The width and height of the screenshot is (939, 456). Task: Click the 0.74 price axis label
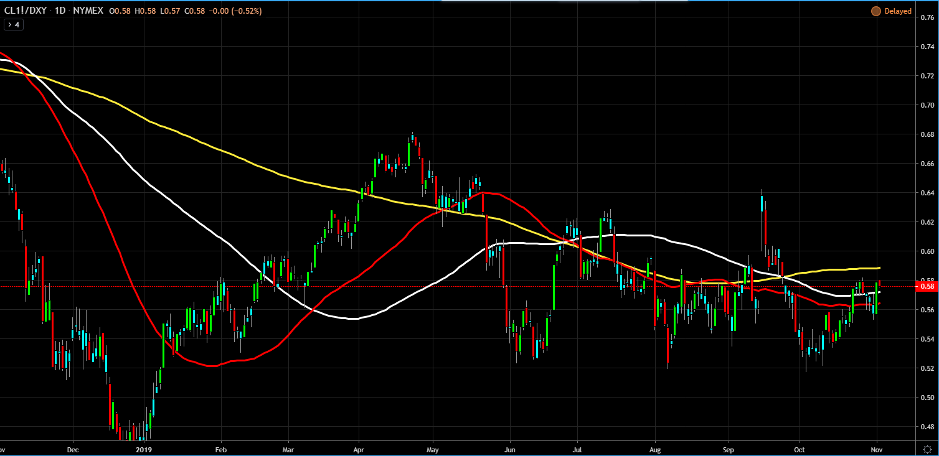click(x=927, y=47)
